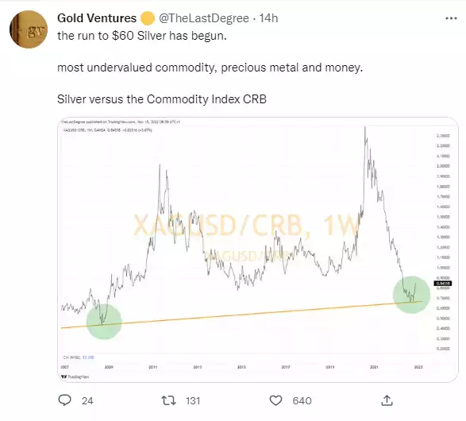The image size is (466, 421).
Task: Click the 24 replies count
Action: pyautogui.click(x=87, y=401)
